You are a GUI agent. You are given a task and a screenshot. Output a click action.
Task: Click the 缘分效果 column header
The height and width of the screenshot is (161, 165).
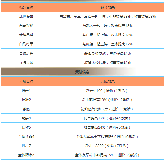point(108,7)
